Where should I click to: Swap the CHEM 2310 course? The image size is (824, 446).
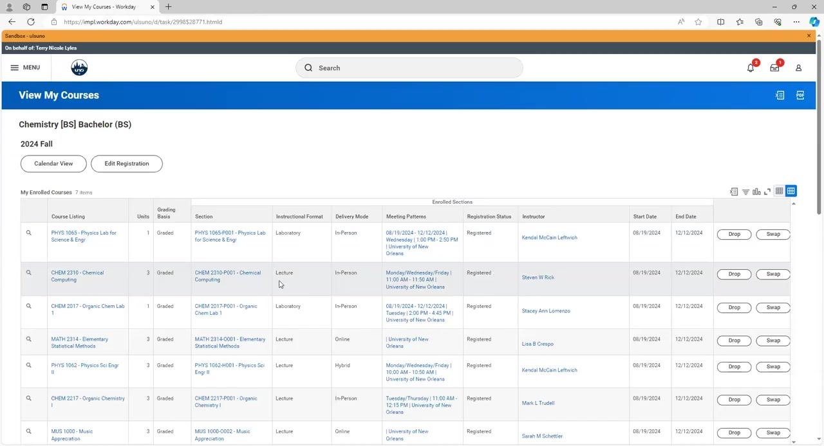(773, 274)
